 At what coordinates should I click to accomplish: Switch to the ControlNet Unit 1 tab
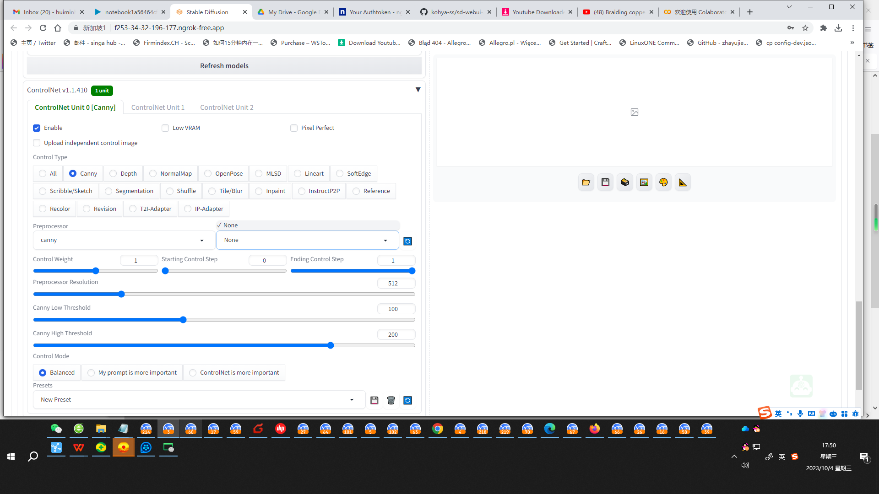(x=157, y=107)
